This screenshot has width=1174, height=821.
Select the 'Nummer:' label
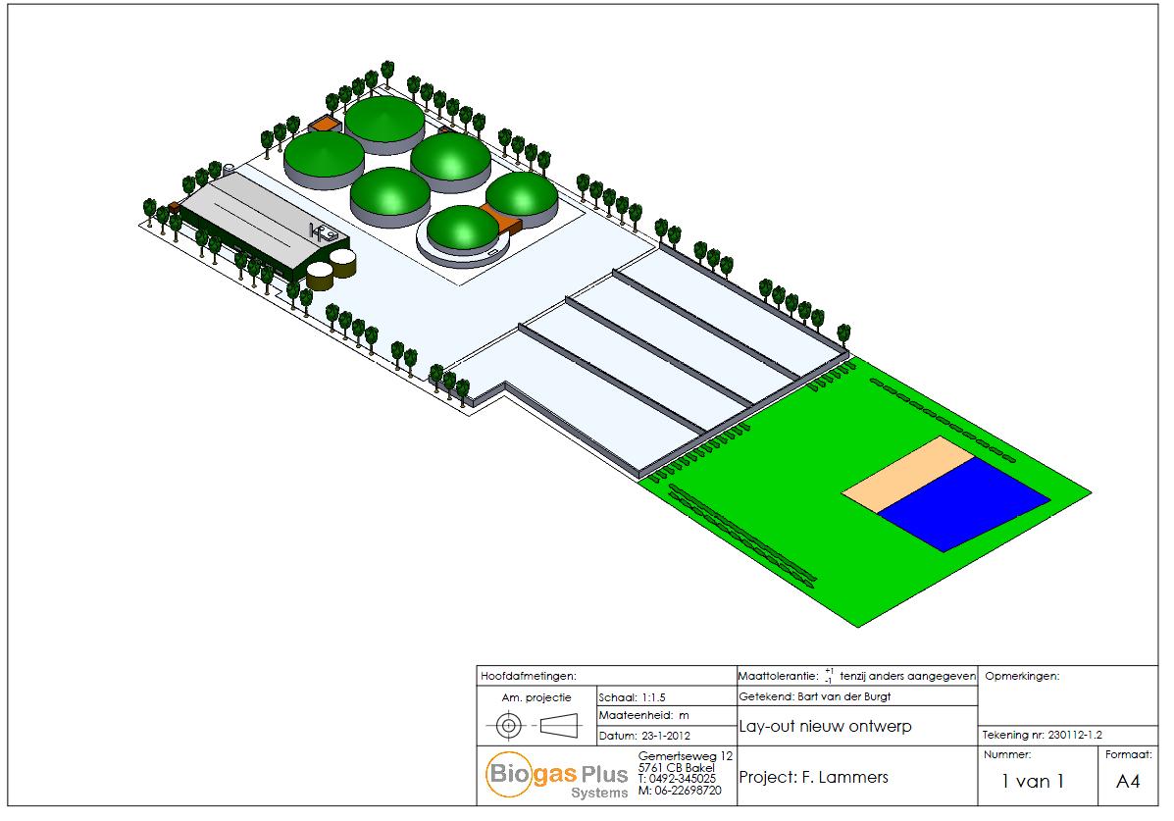pyautogui.click(x=1007, y=754)
